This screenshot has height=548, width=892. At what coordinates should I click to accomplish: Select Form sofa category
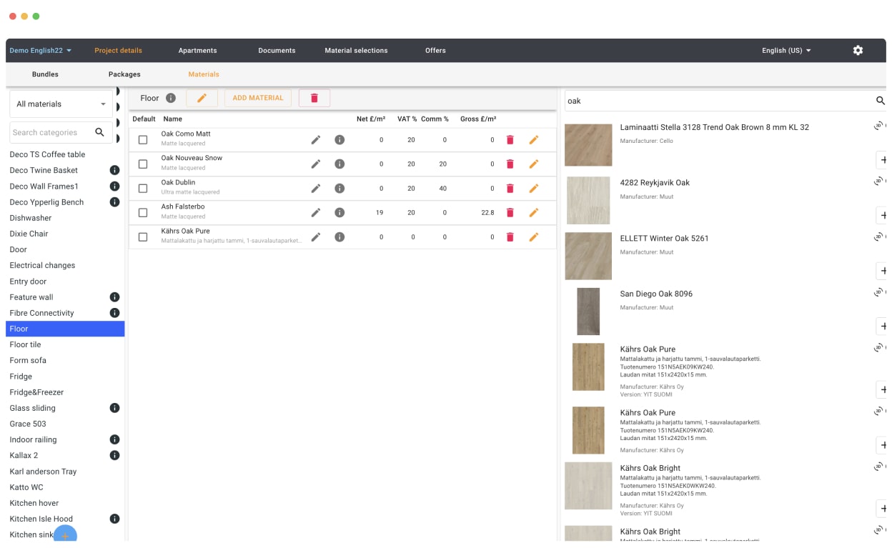point(65,360)
